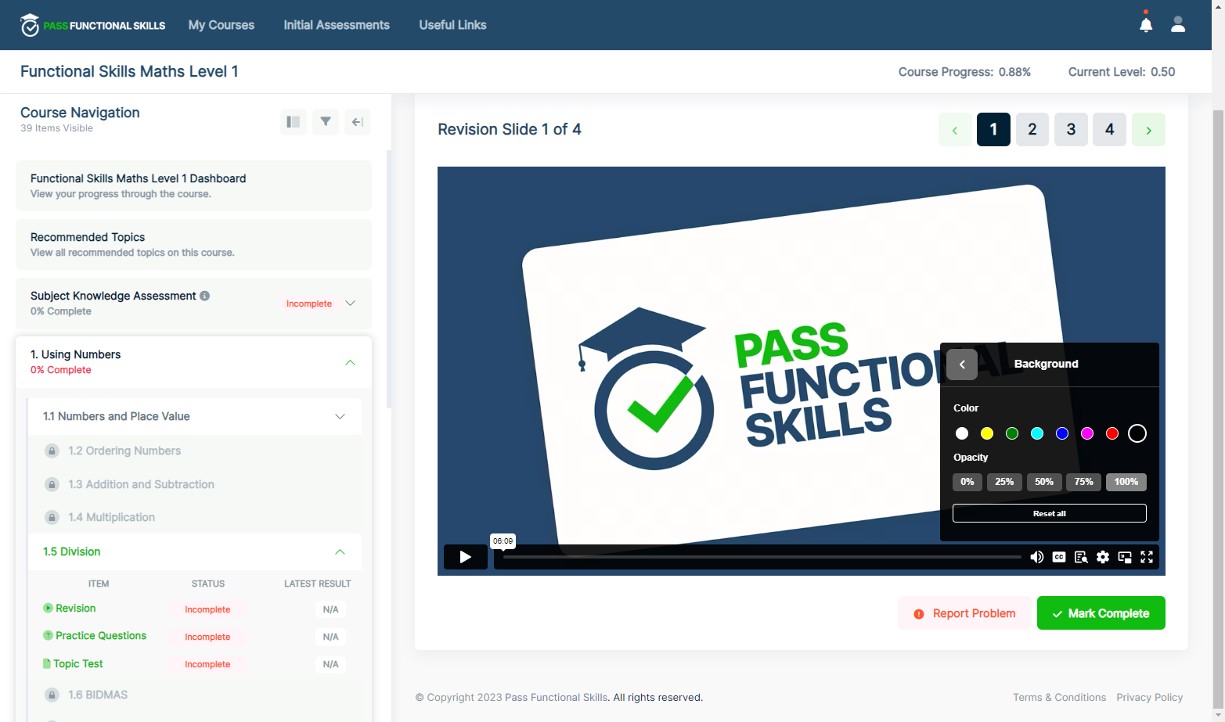This screenshot has height=722, width=1225.
Task: Toggle the sidebar layout icon in Course Navigation
Action: (x=294, y=122)
